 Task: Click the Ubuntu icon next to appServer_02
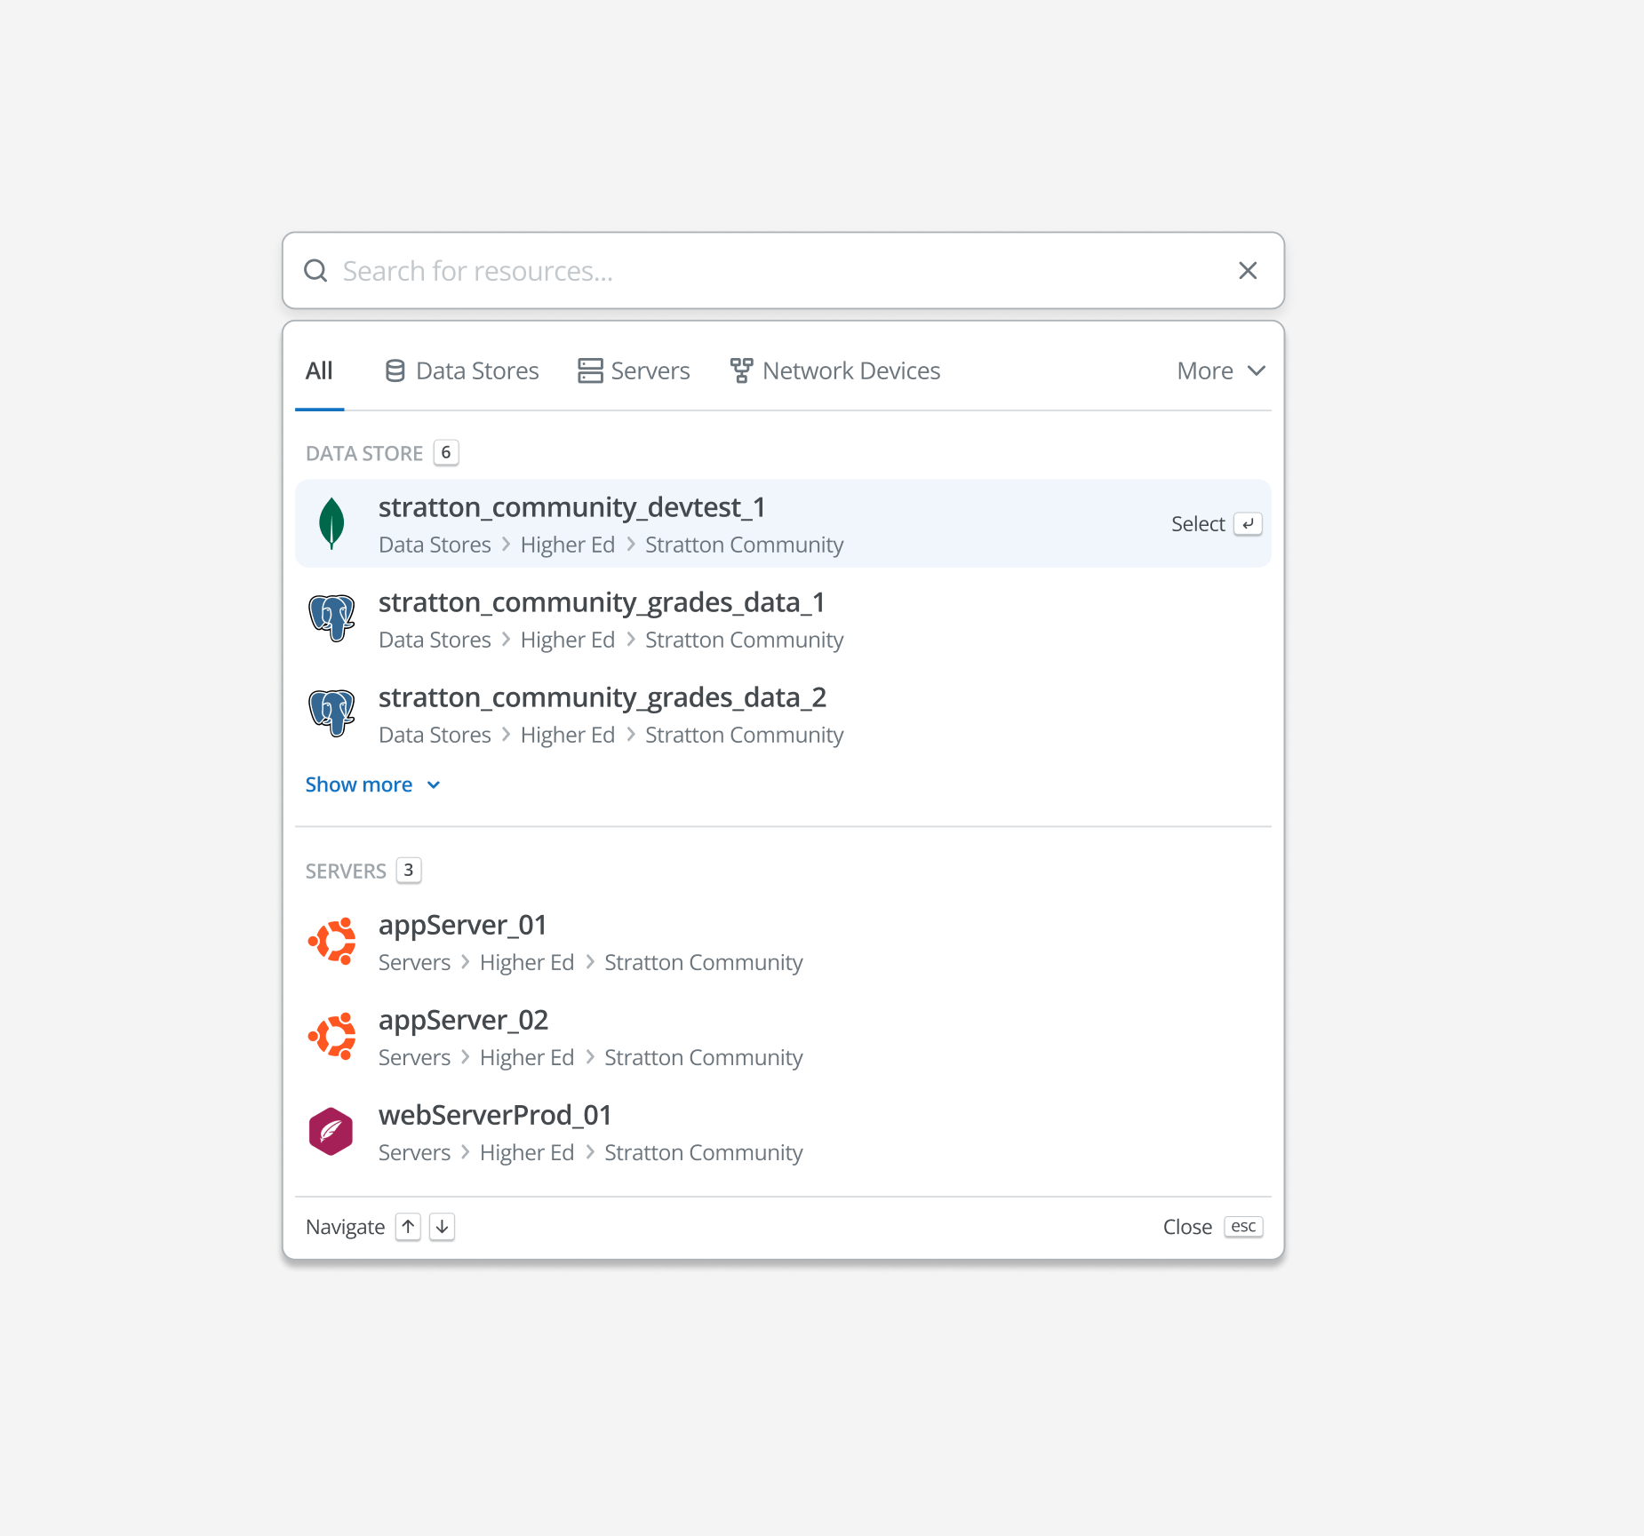tap(331, 1036)
